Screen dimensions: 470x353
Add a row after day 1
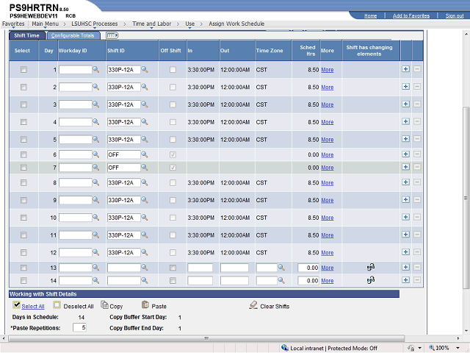(405, 69)
